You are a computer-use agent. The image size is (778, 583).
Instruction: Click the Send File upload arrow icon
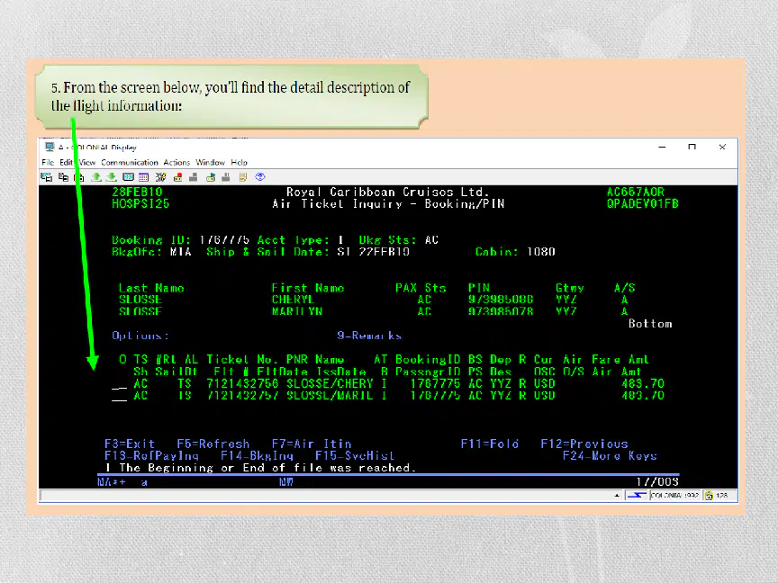96,177
